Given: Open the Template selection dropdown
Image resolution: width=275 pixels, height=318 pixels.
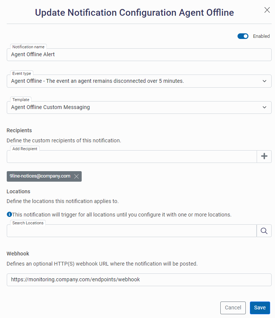Looking at the screenshot, I should pyautogui.click(x=139, y=107).
